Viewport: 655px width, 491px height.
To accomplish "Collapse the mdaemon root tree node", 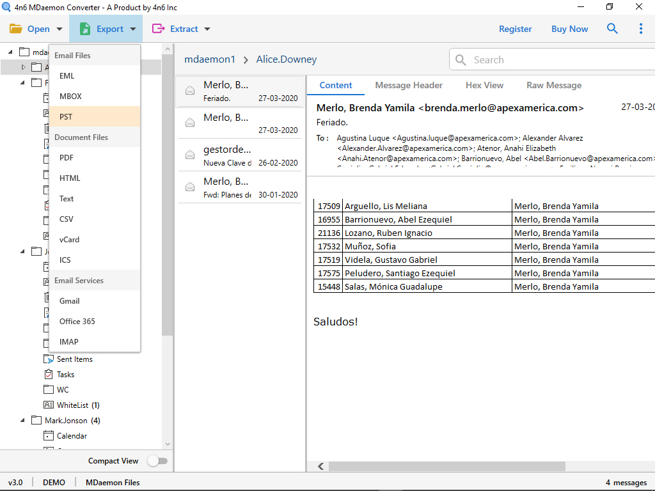I will [10, 52].
